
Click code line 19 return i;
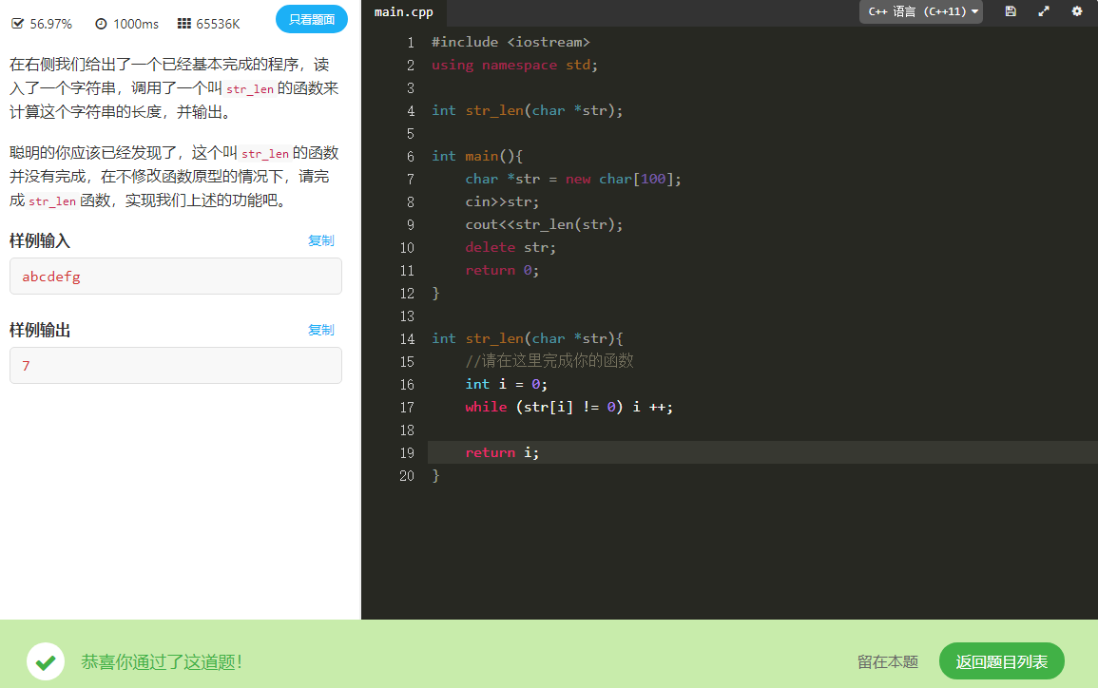pos(502,453)
